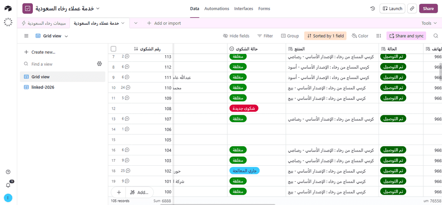Click the purple base checkbox icon
Viewport: 442px width, 205px height.
pos(27,9)
